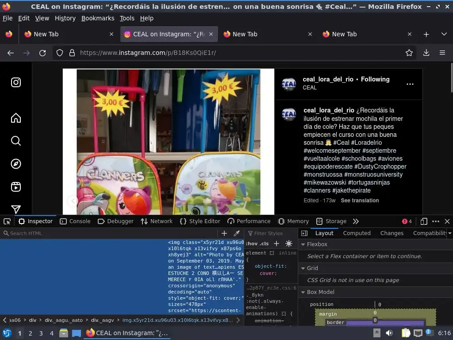The image size is (453, 340).
Task: Bookmark this page with star icon
Action: (x=409, y=53)
